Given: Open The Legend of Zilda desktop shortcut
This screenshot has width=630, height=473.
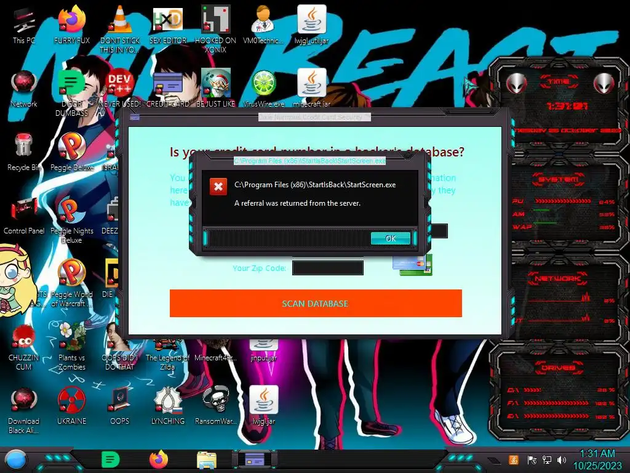Looking at the screenshot, I should coord(167,356).
